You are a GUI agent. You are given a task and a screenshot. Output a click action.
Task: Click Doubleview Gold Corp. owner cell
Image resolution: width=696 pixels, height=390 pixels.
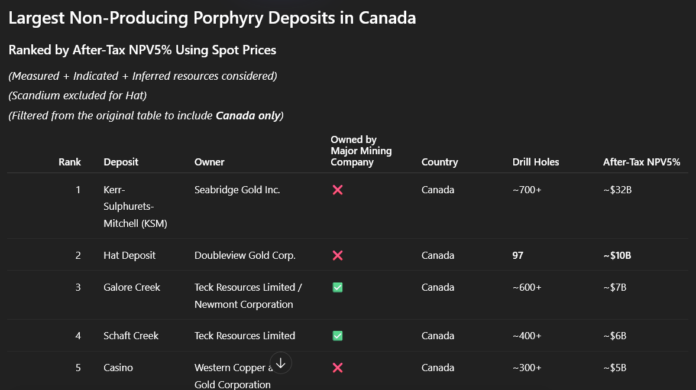click(x=245, y=255)
